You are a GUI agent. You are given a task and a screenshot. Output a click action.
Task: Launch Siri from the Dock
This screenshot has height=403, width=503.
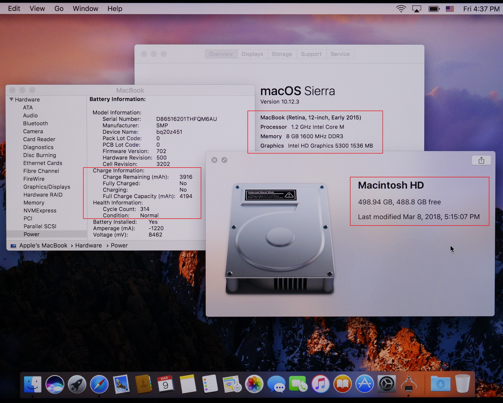(x=55, y=384)
